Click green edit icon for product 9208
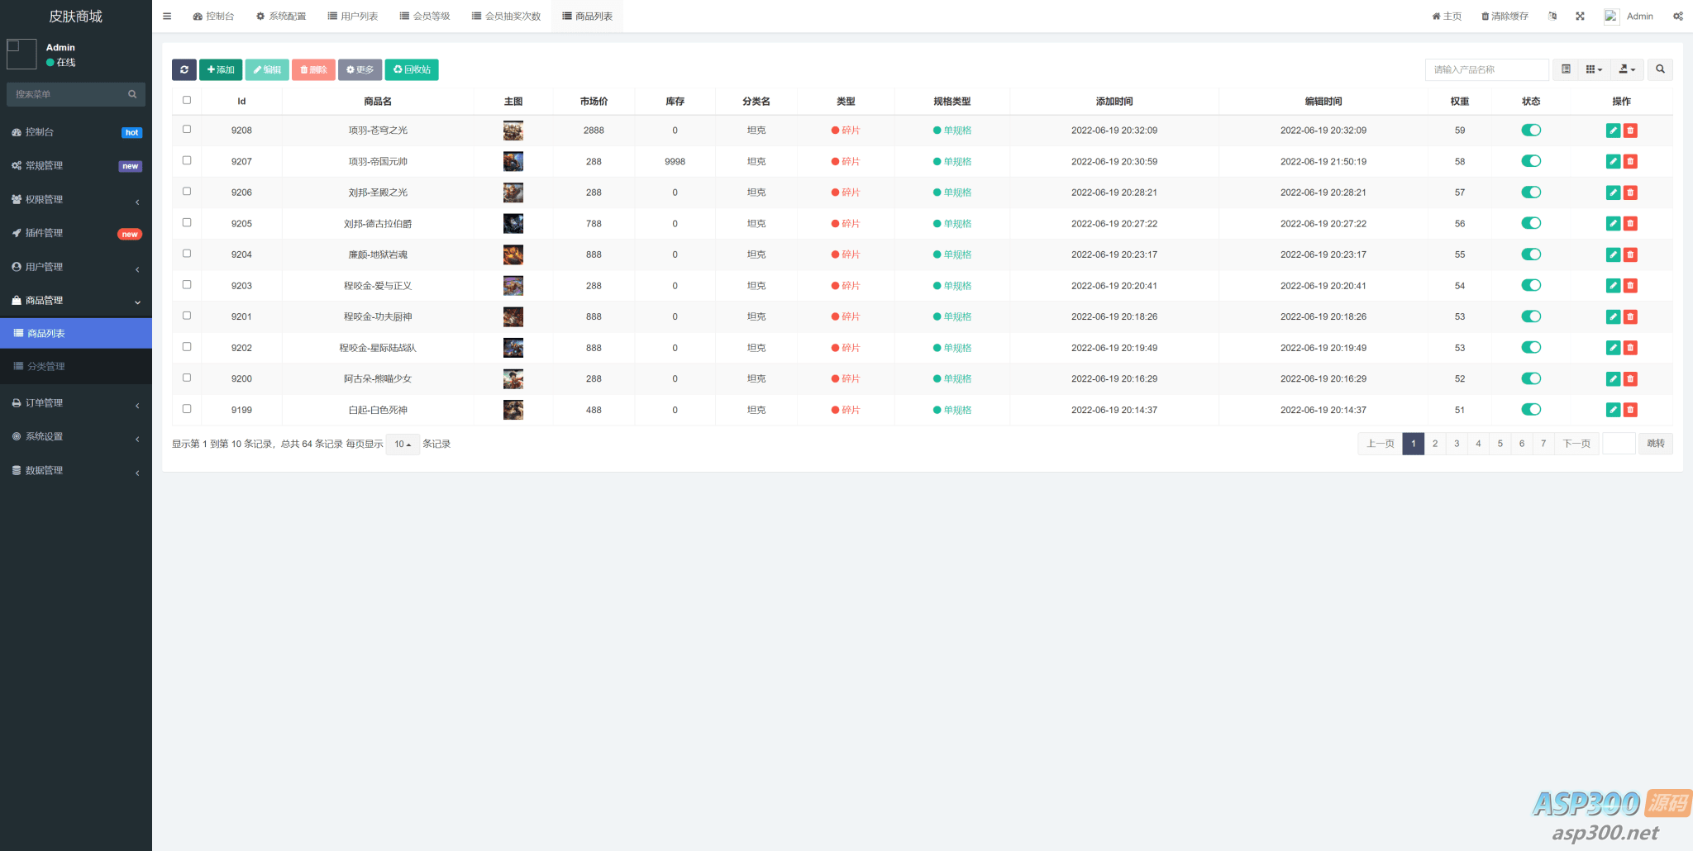 [1613, 131]
